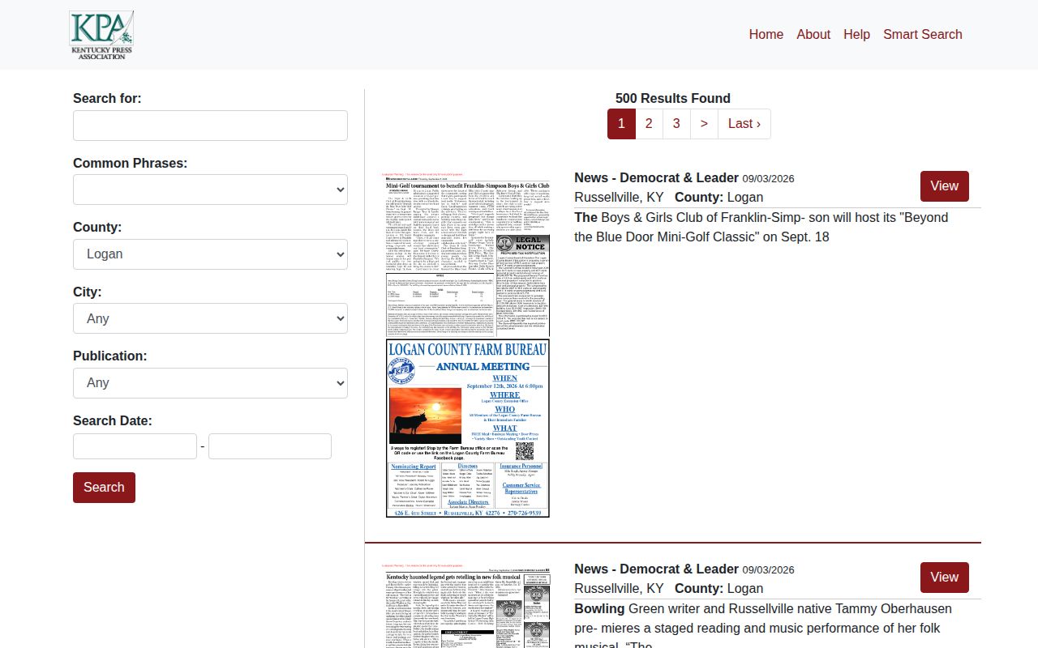The image size is (1038, 648).
Task: Go to results page 3
Action: coord(676,124)
